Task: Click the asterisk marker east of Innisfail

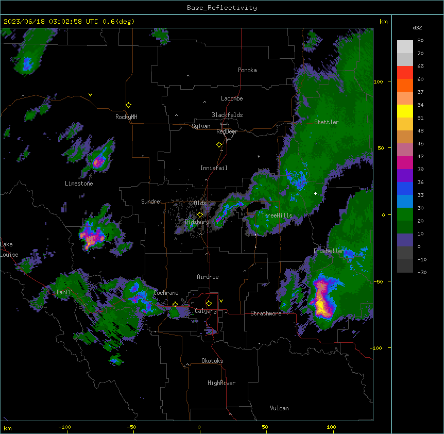Action: [x=259, y=156]
